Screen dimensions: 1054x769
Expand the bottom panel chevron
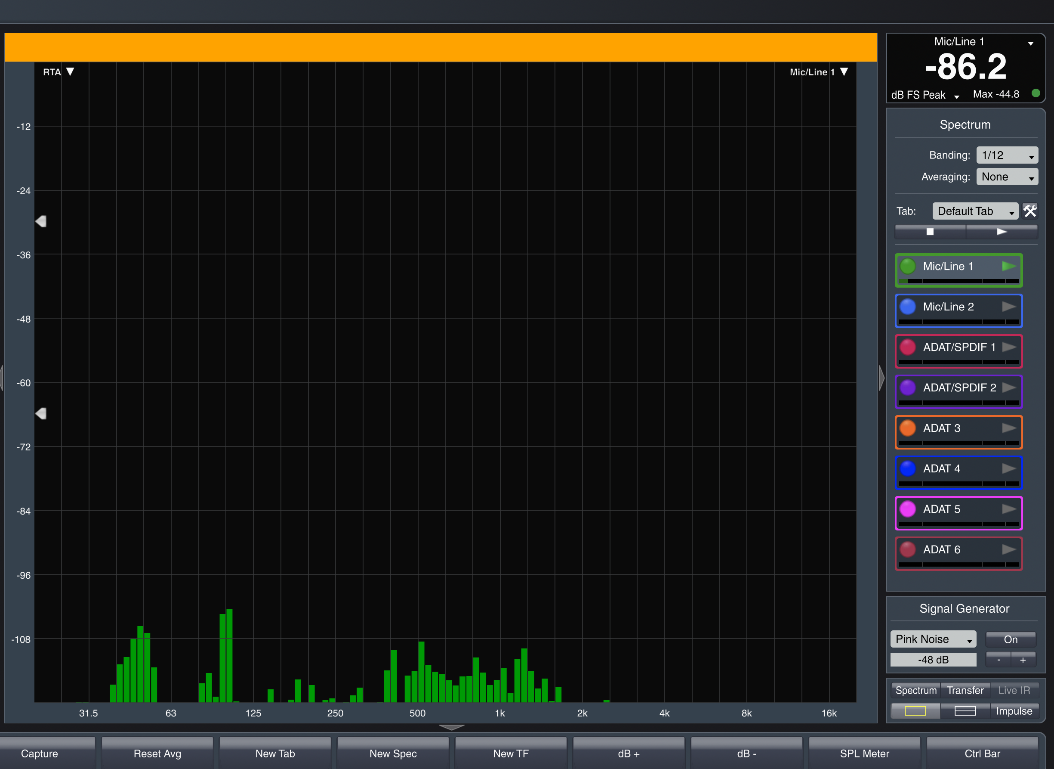[451, 727]
